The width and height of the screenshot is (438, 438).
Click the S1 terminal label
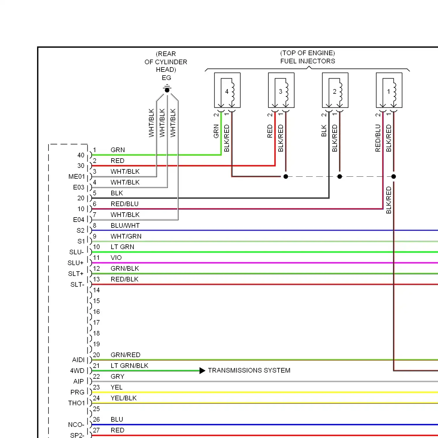click(81, 241)
